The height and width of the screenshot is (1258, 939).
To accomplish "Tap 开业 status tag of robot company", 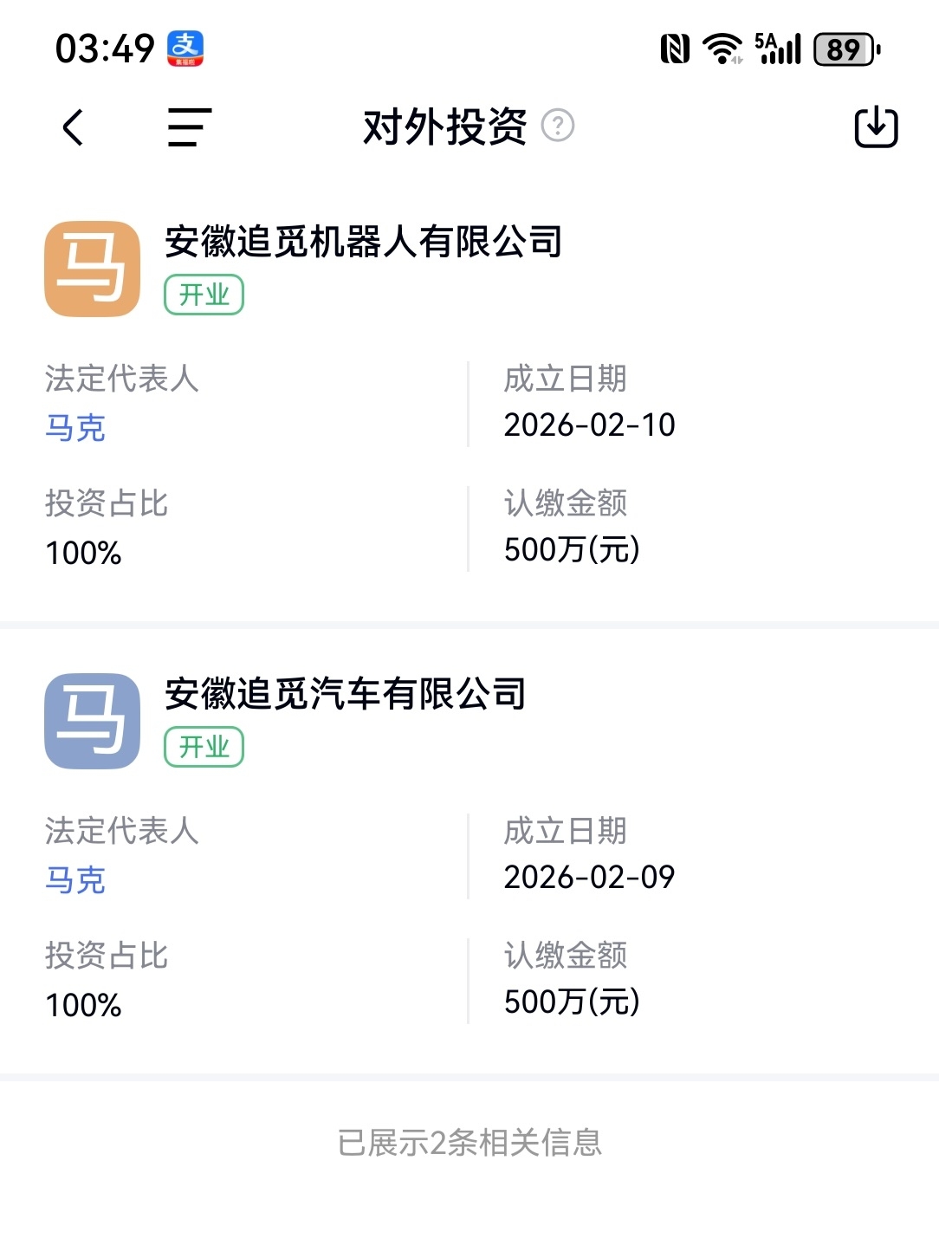I will 204,295.
